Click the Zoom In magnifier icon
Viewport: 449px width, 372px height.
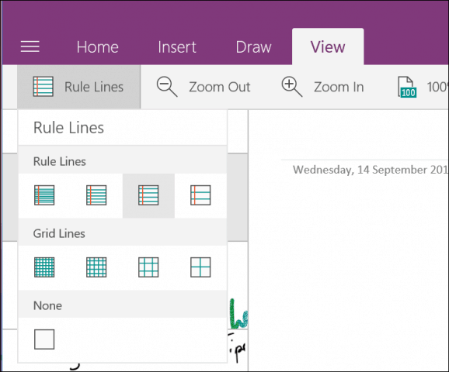click(x=292, y=87)
